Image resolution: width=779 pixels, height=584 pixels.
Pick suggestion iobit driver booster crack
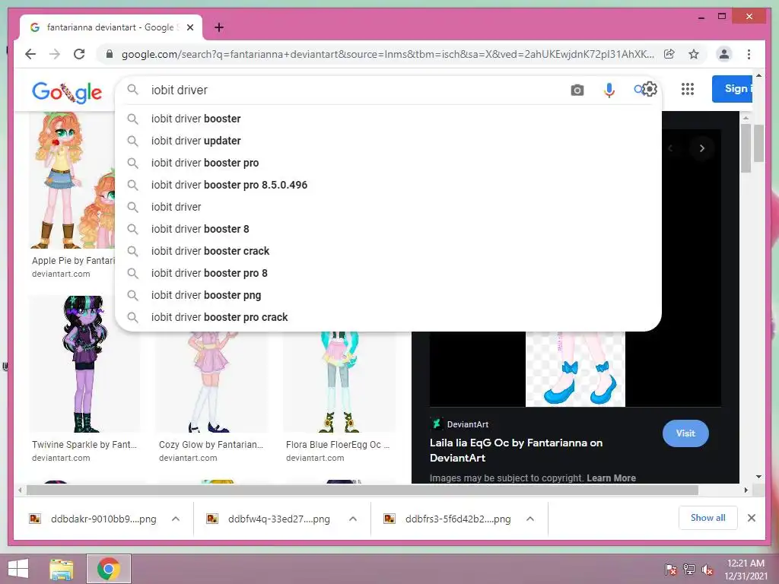click(x=388, y=251)
